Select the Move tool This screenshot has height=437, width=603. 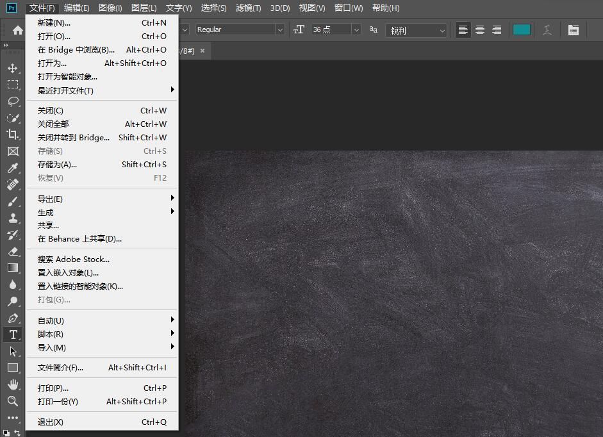pyautogui.click(x=13, y=68)
